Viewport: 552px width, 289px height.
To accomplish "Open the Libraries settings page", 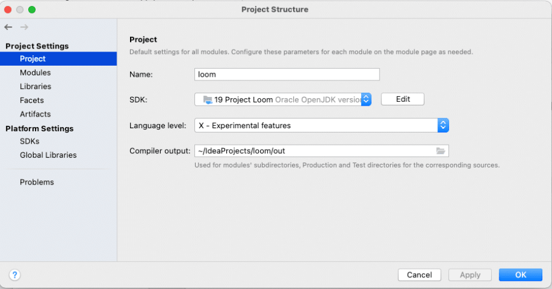I will click(x=35, y=87).
